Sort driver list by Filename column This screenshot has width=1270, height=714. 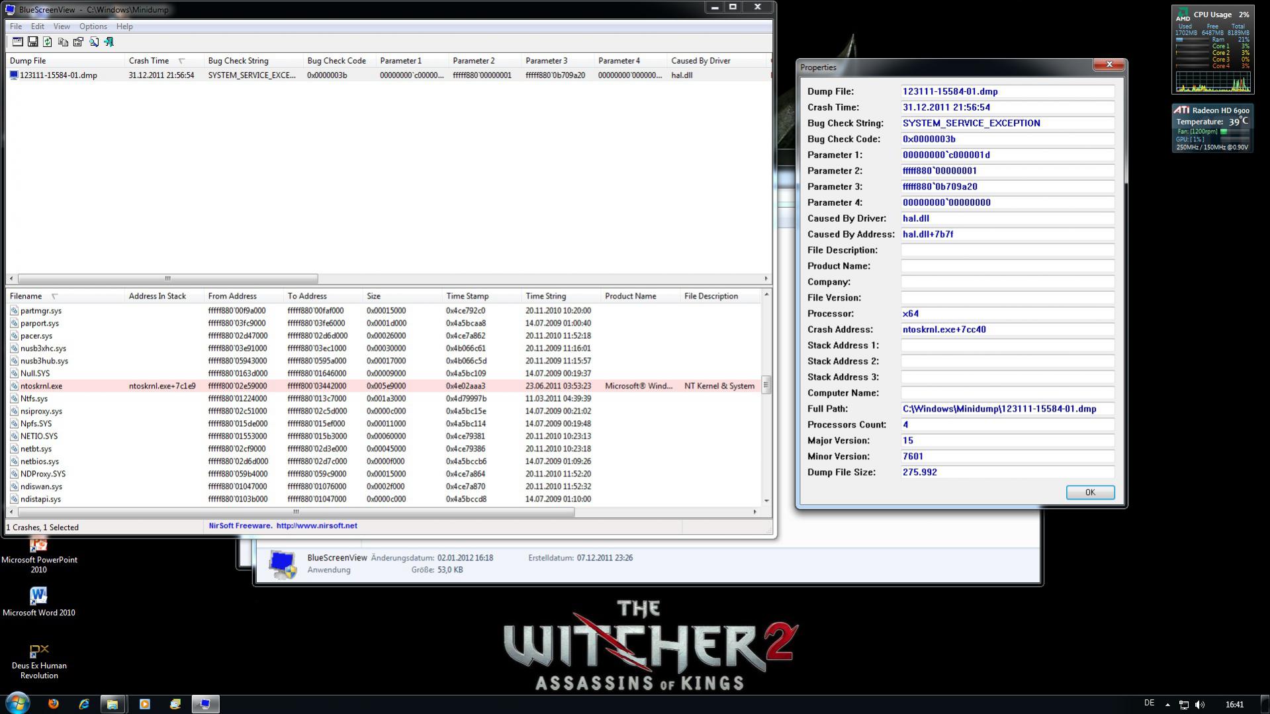65,296
